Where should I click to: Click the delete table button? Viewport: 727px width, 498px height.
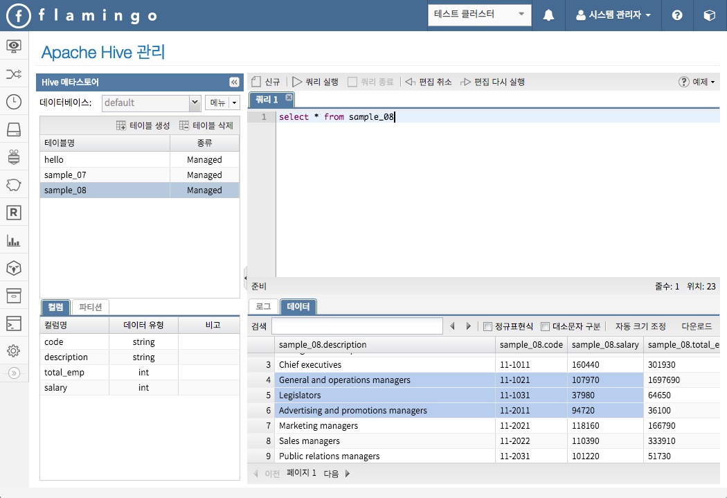tap(206, 125)
